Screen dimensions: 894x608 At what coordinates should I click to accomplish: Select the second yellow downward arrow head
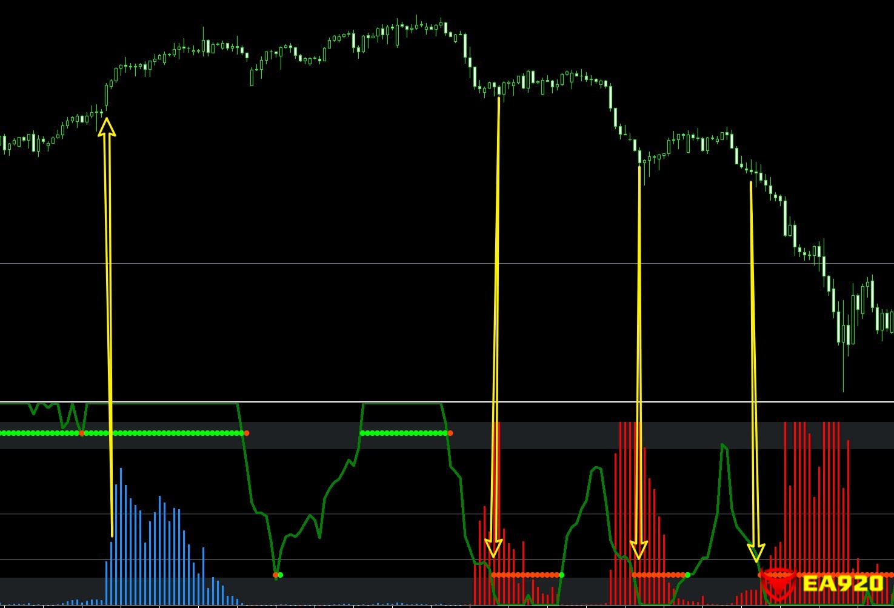coord(638,550)
